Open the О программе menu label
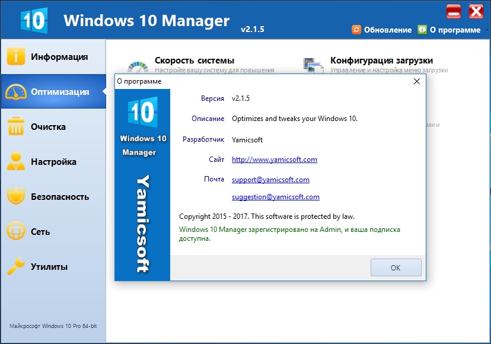Viewport: 491px width, 344px height. point(455,30)
